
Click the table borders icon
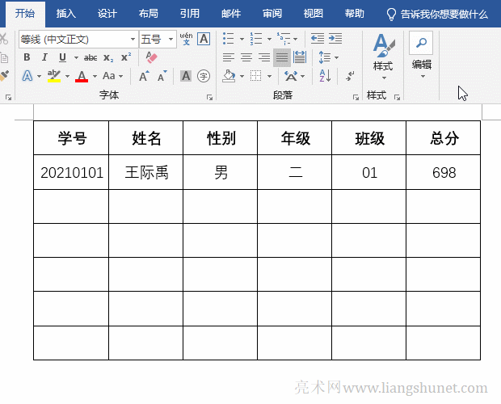coord(255,76)
